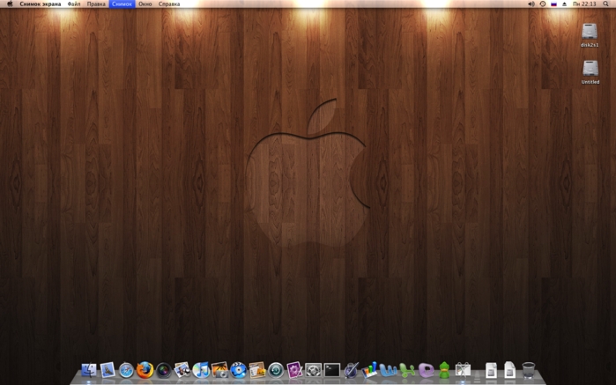This screenshot has height=385, width=616.
Task: Open document stack next to the Trash
Action: 510,370
